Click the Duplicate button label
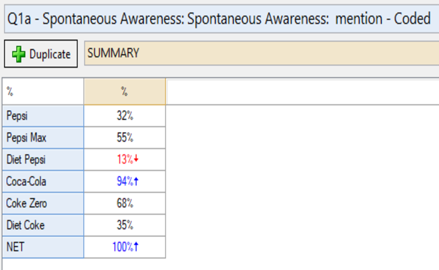The image size is (439, 270). coord(50,54)
